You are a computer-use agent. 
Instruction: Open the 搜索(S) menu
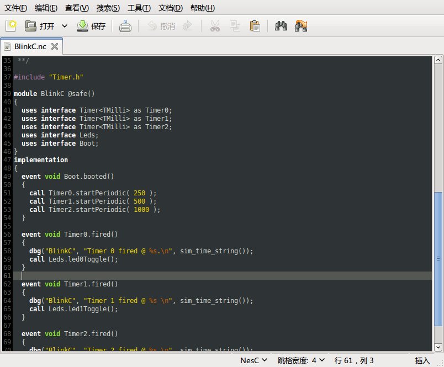[x=108, y=8]
